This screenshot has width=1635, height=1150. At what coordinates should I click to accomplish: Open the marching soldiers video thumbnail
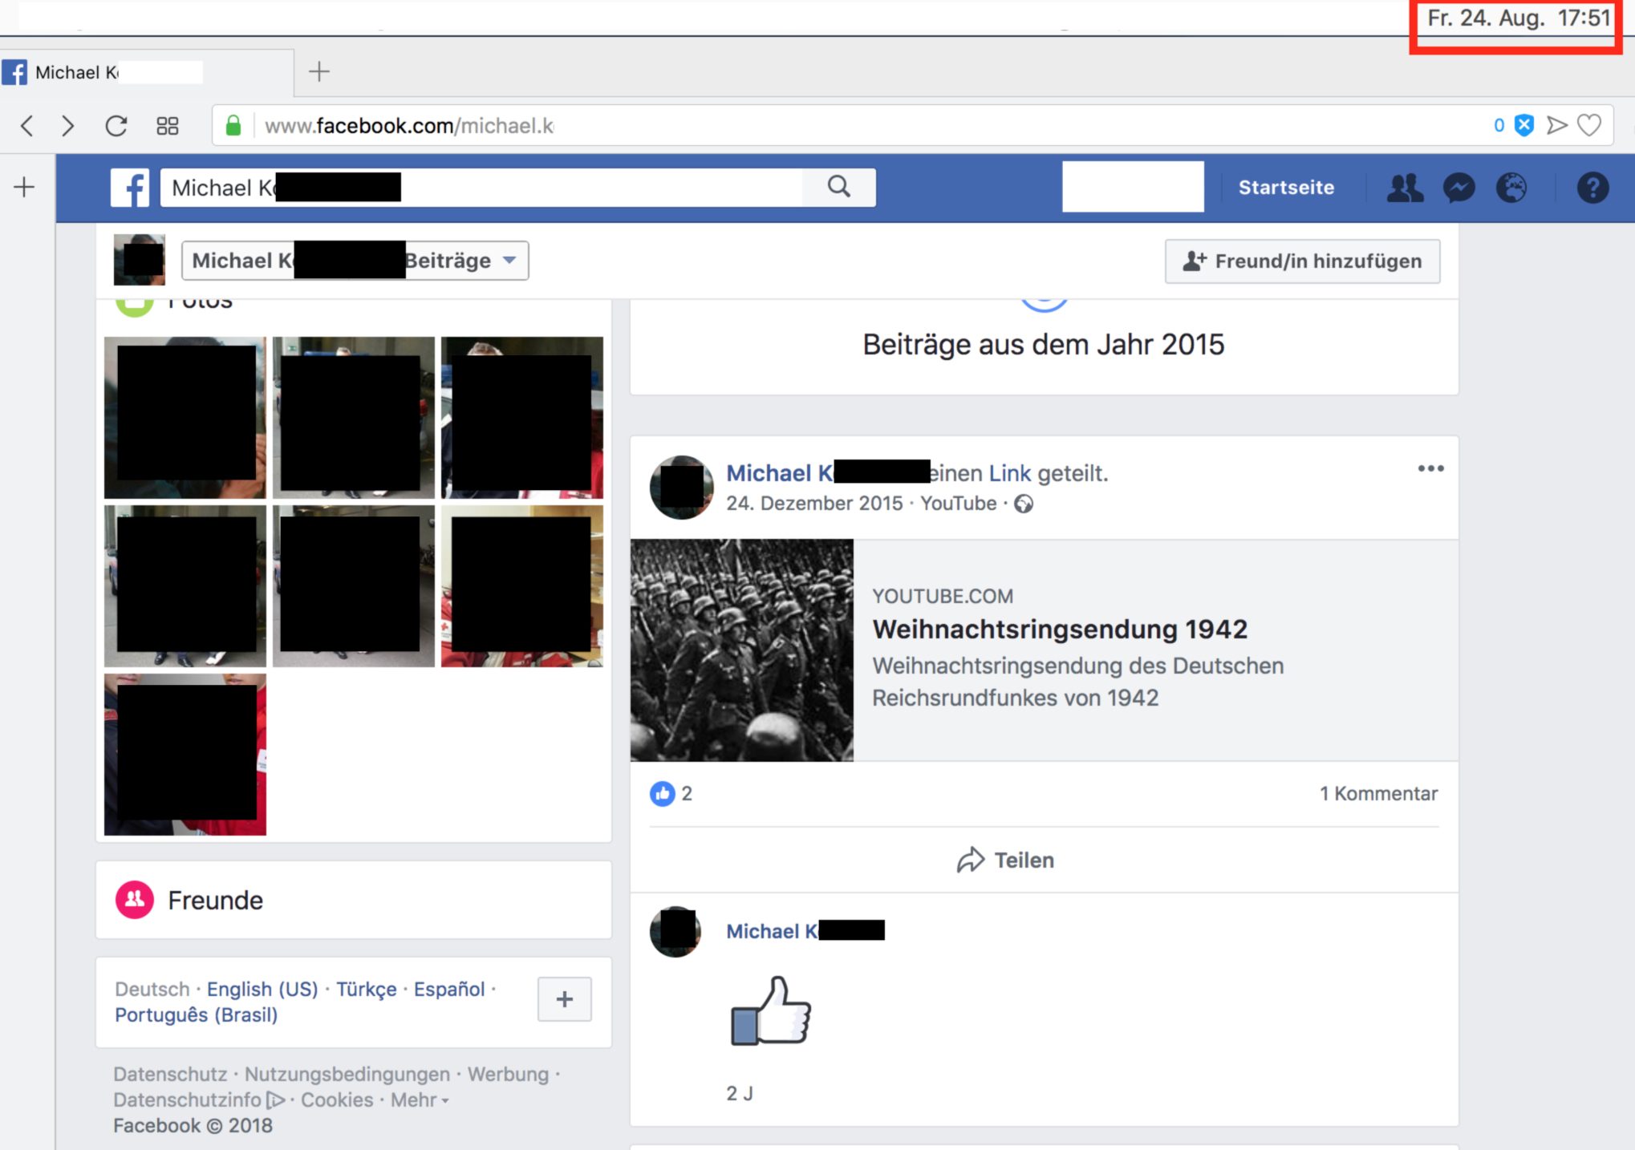click(x=741, y=650)
